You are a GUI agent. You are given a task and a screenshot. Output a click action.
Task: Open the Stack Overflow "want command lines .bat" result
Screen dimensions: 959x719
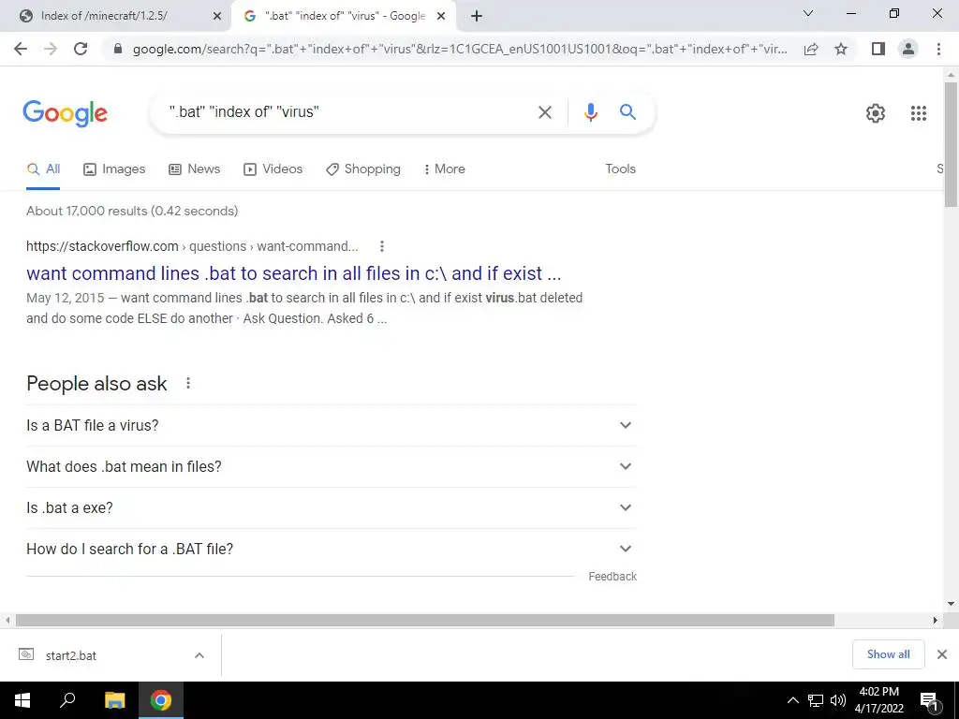coord(293,273)
